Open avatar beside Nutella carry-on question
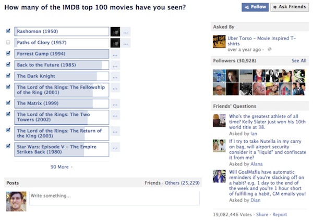 pos(219,146)
